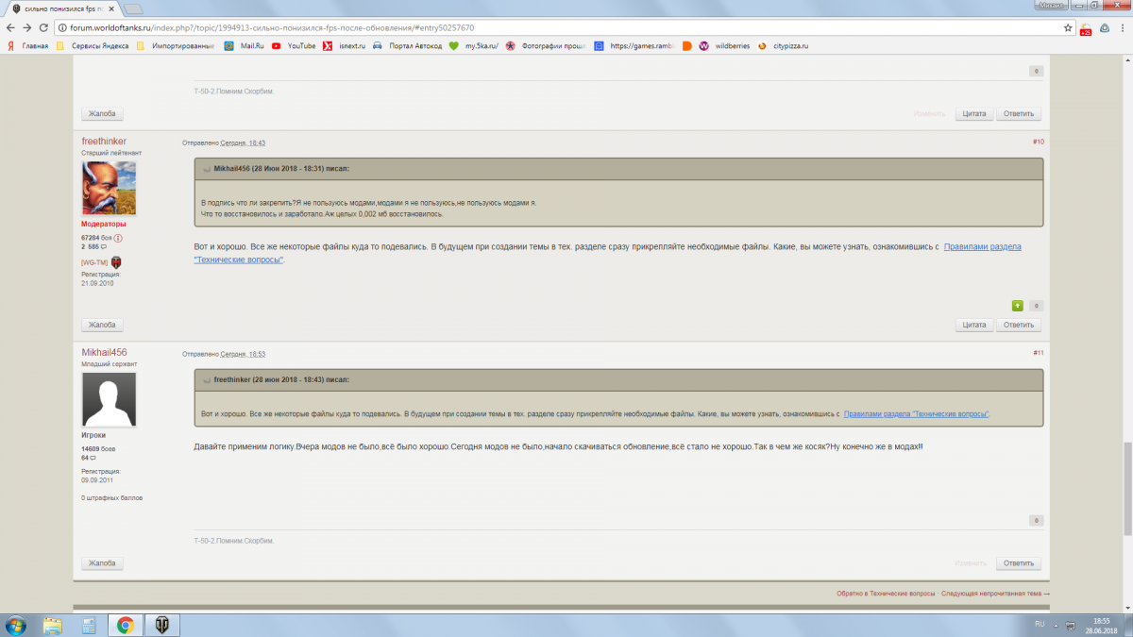
Task: Click freethinker's avatar picture
Action: tap(110, 188)
